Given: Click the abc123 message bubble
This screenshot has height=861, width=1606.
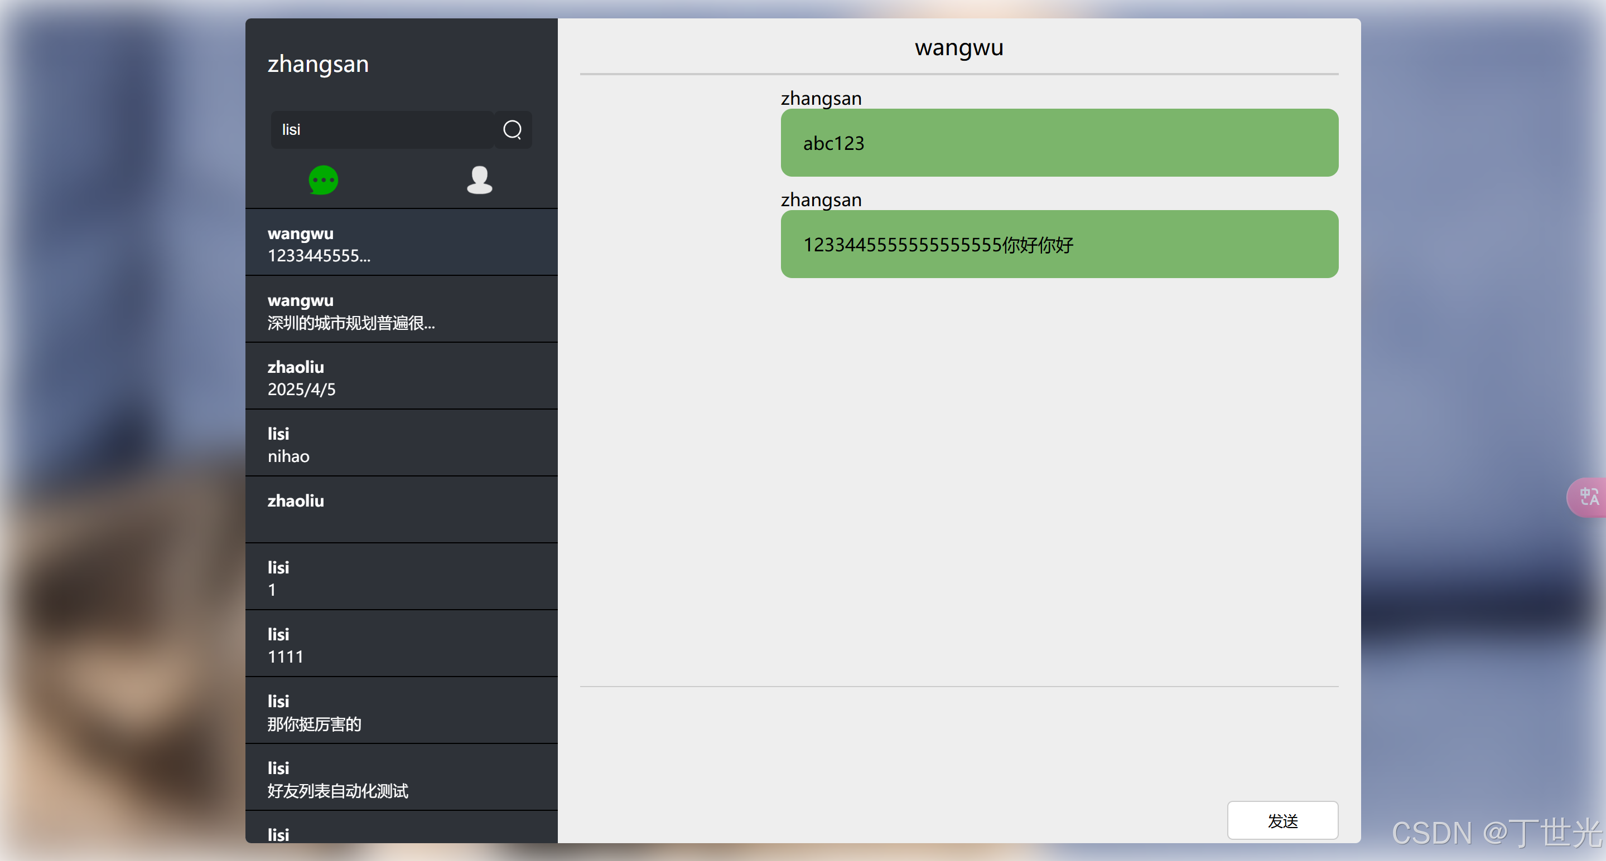Looking at the screenshot, I should point(1059,143).
